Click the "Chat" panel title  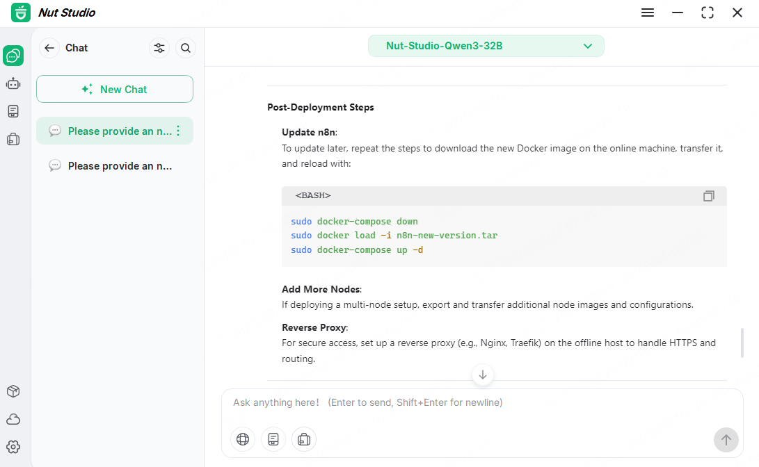[x=77, y=48]
